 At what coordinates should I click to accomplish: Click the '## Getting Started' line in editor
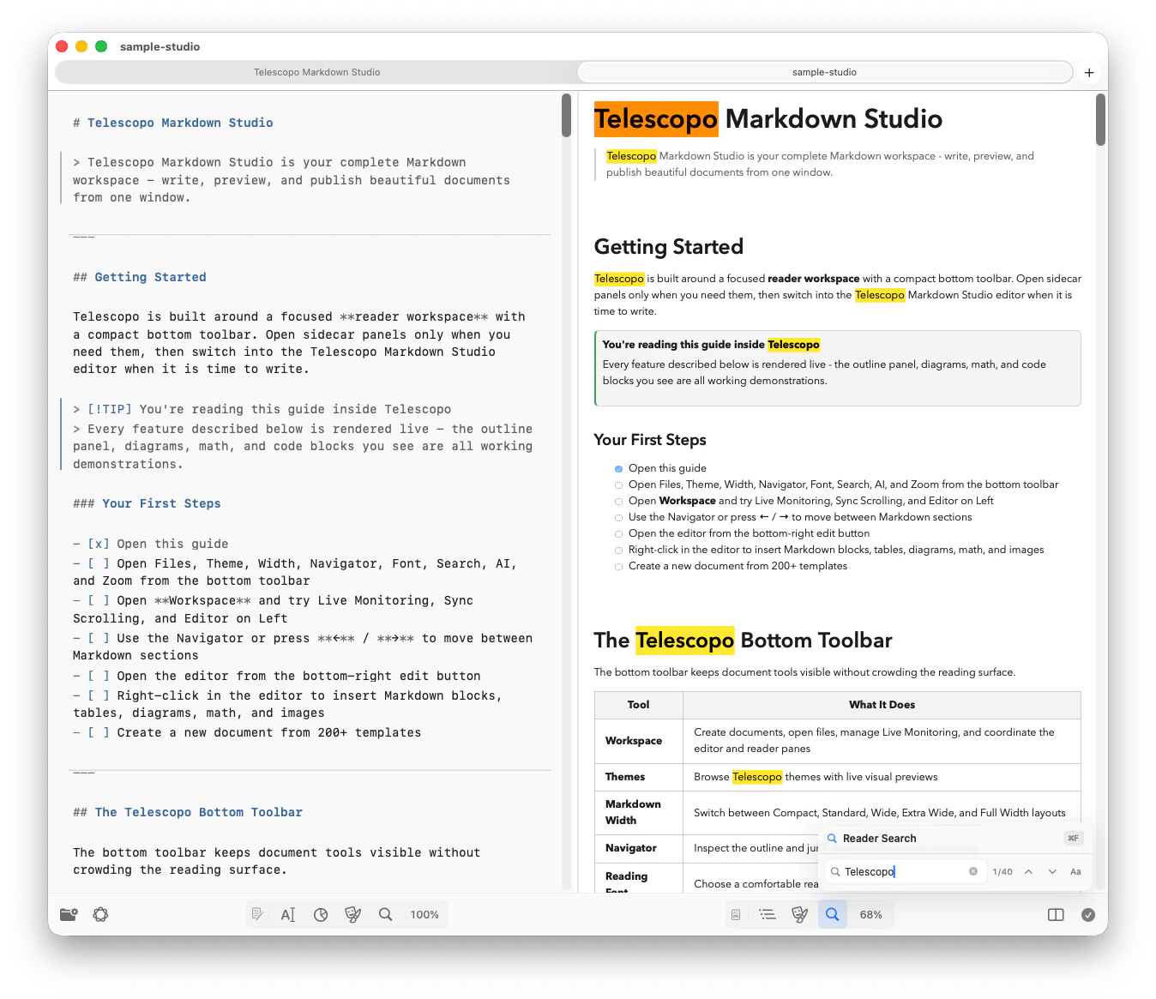coord(140,277)
